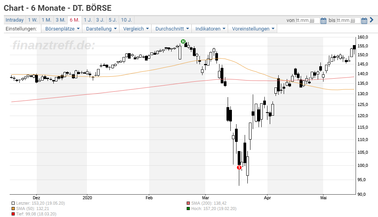Viewport: 378px width, 217px height.
Task: Apply date range with the blue arrow
Action: click(x=371, y=20)
